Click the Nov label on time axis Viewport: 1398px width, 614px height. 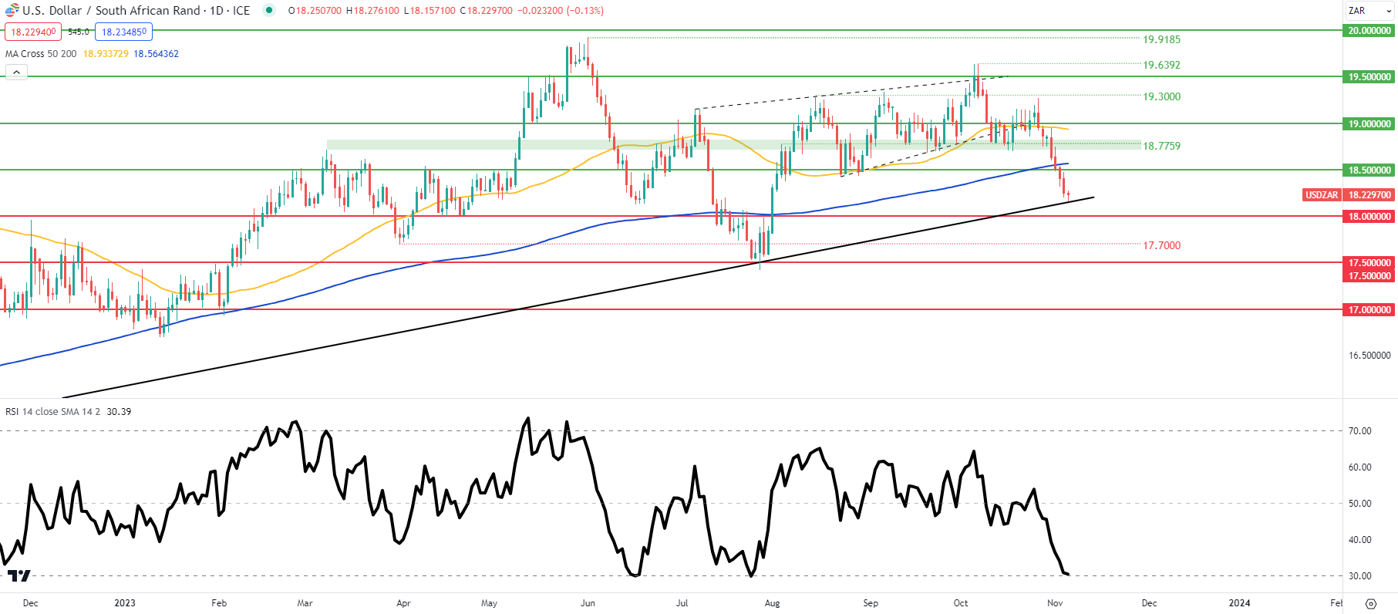(x=1055, y=603)
